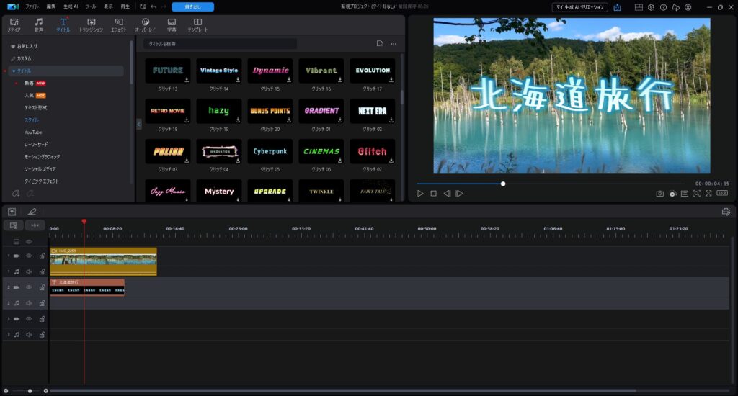Open the 16:9 aspect ratio dropdown
The image size is (738, 396).
pos(721,194)
